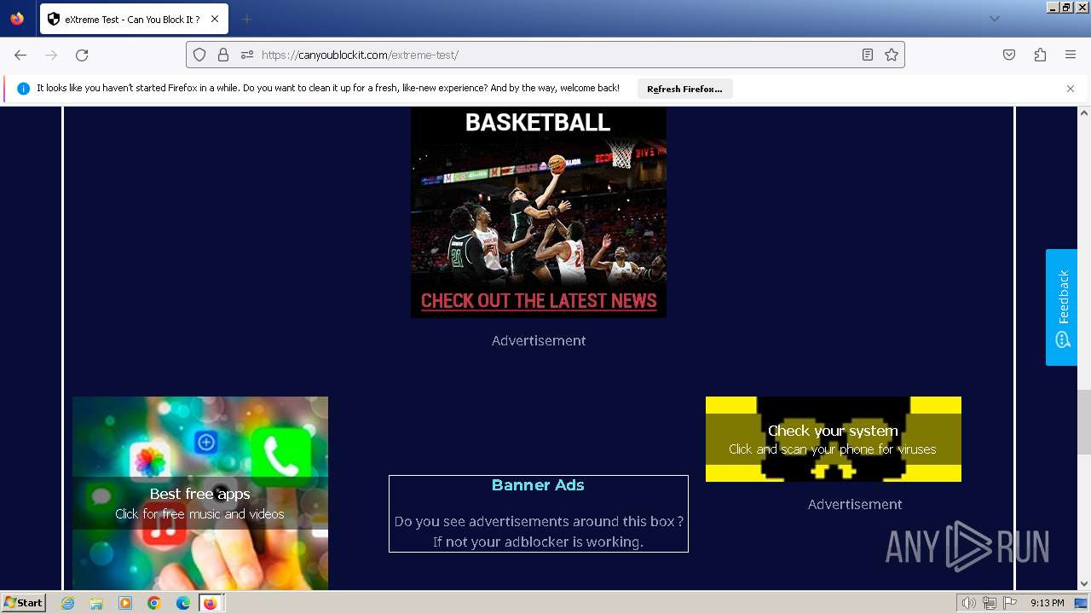Click the canyoublockit.com address bar
Screen dimensions: 1091x614
point(545,55)
